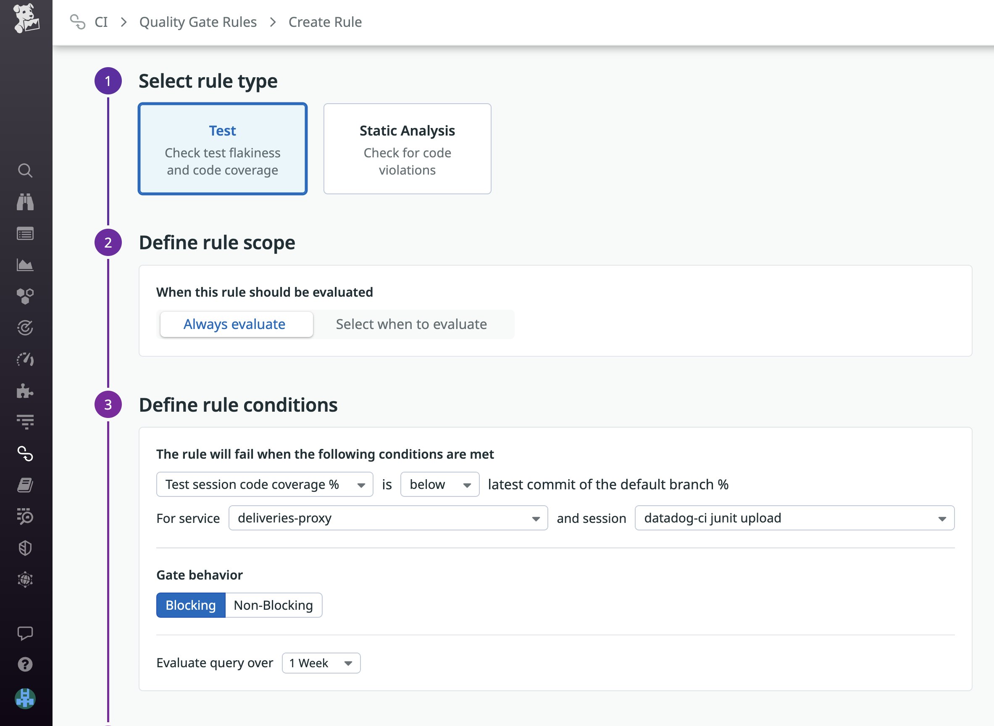
Task: Go back to CI via breadcrumb
Action: tap(101, 21)
